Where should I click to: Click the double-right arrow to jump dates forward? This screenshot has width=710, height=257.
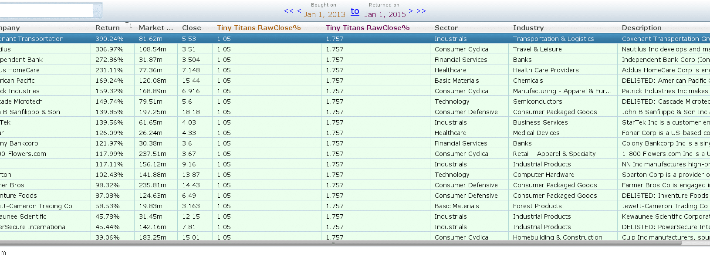pos(421,11)
